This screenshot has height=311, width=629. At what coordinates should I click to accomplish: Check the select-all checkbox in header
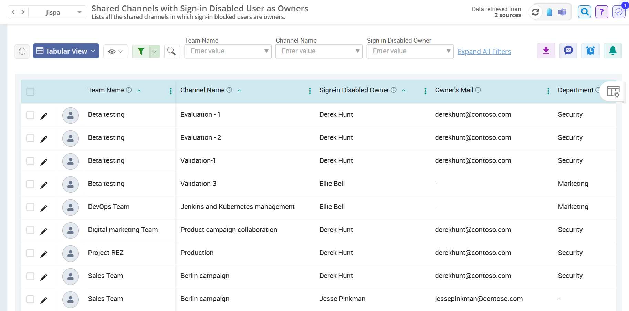click(30, 92)
